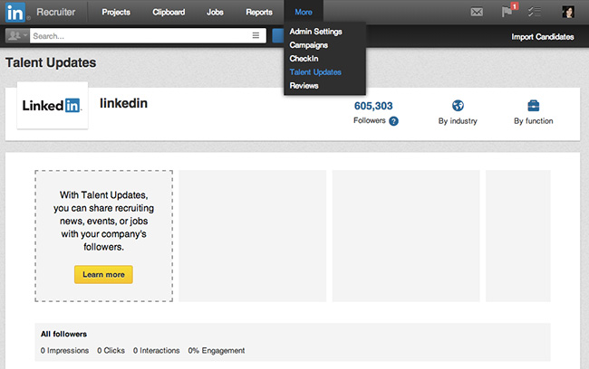Collapse the More menu

tap(304, 12)
